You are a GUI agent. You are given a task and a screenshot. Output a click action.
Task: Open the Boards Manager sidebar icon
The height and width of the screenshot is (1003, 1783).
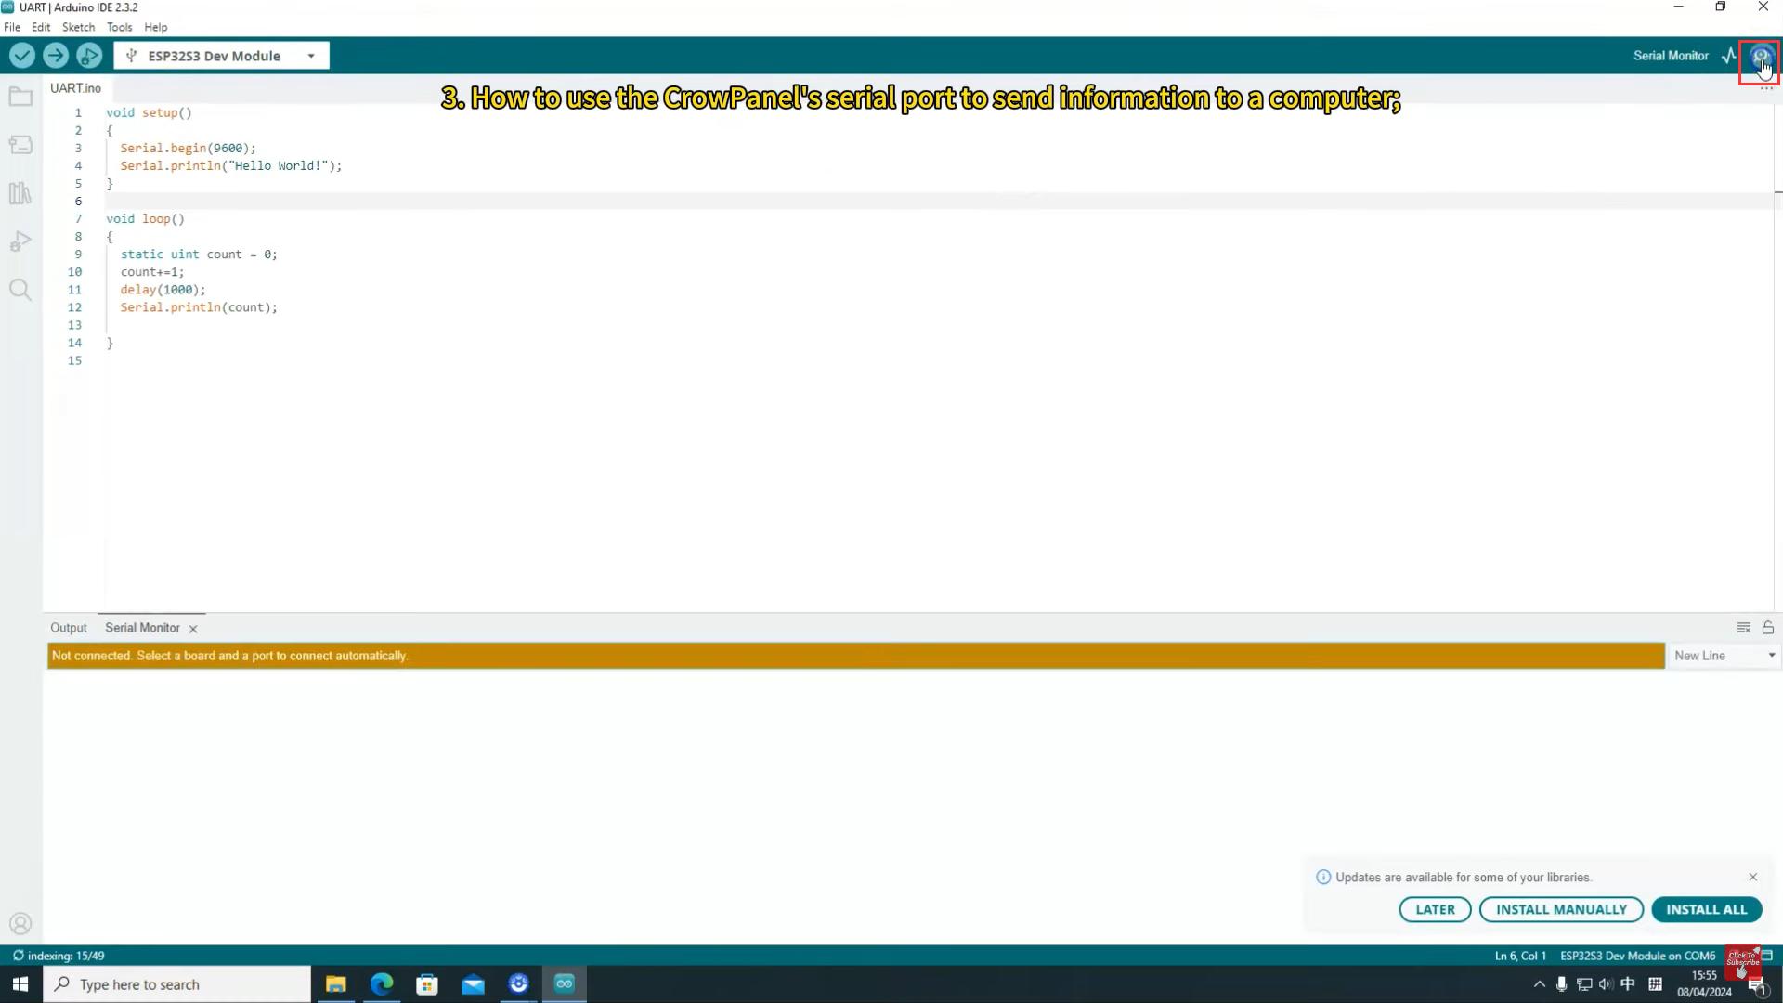pyautogui.click(x=20, y=145)
